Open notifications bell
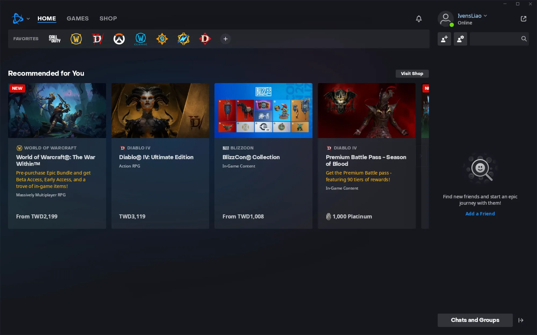537x335 pixels. [x=419, y=18]
